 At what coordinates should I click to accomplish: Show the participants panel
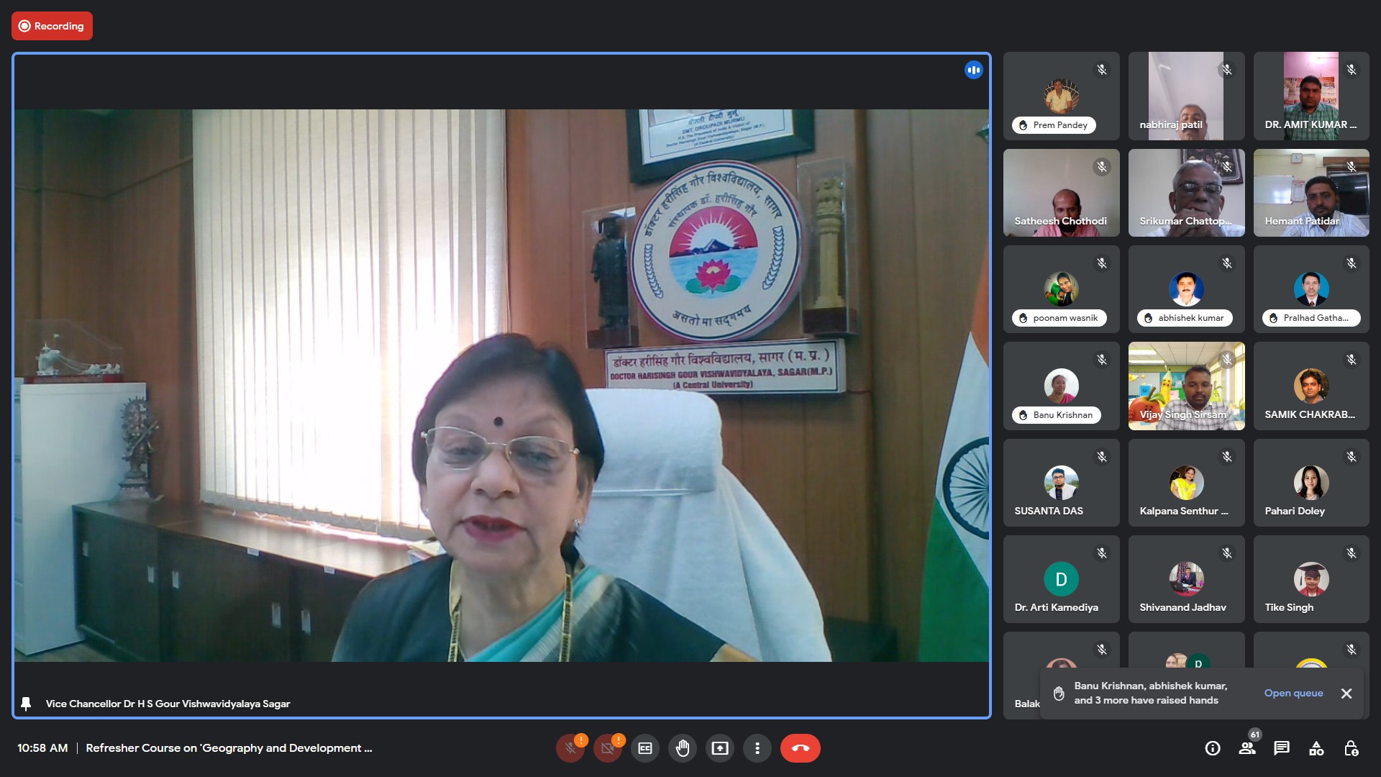[1247, 748]
